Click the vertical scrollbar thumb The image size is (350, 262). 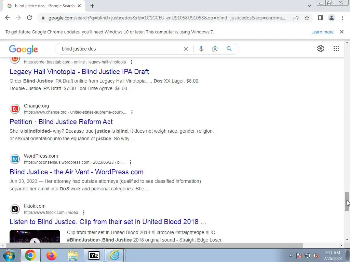(x=347, y=201)
